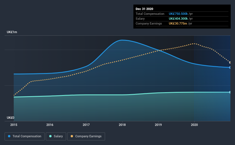Click the Total Compensation tooltip row label
Screen dimensions: 235x145
tap(150, 14)
